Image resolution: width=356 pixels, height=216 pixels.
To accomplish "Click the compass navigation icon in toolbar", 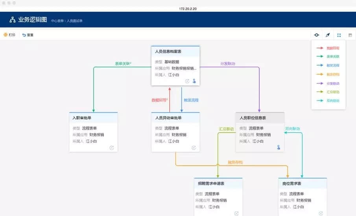I will pyautogui.click(x=328, y=35).
